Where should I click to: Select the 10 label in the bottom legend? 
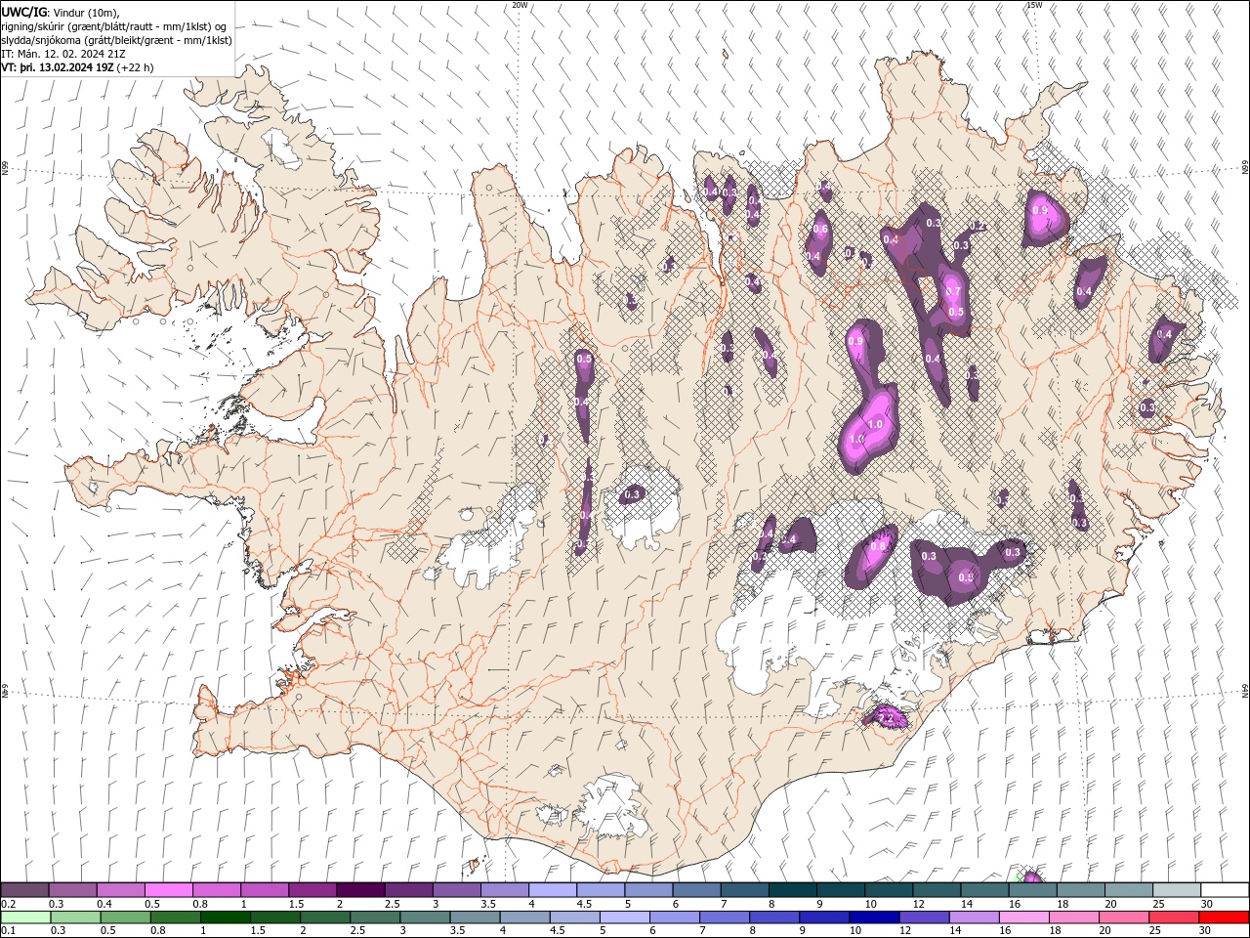(x=855, y=931)
